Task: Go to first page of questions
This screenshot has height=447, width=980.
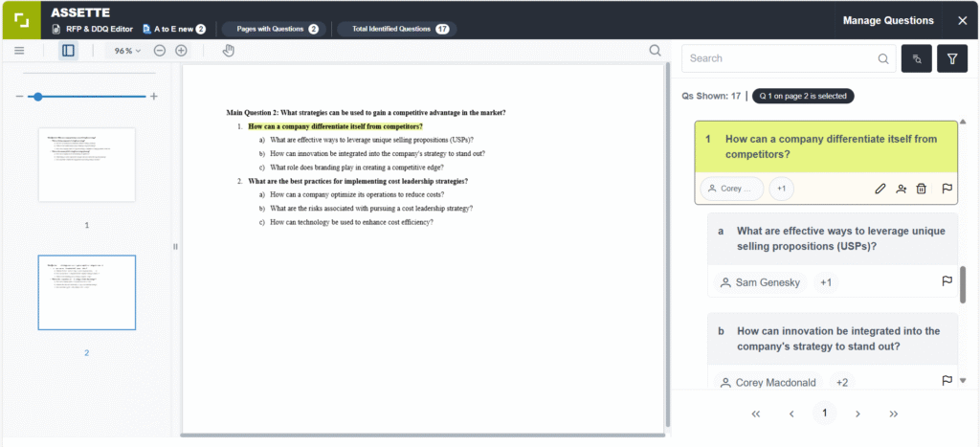Action: tap(756, 413)
